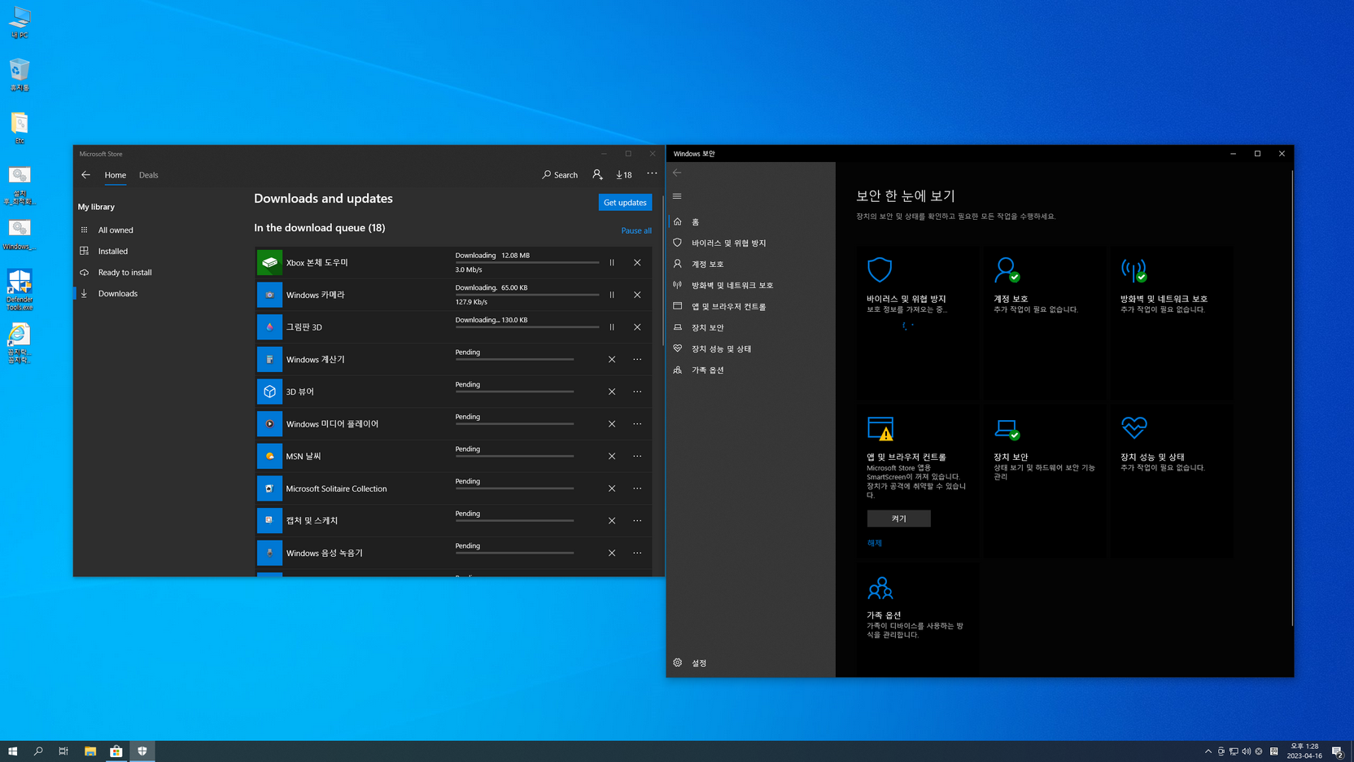Click the Windows 계산기 app icon
This screenshot has width=1354, height=762.
[x=269, y=359]
